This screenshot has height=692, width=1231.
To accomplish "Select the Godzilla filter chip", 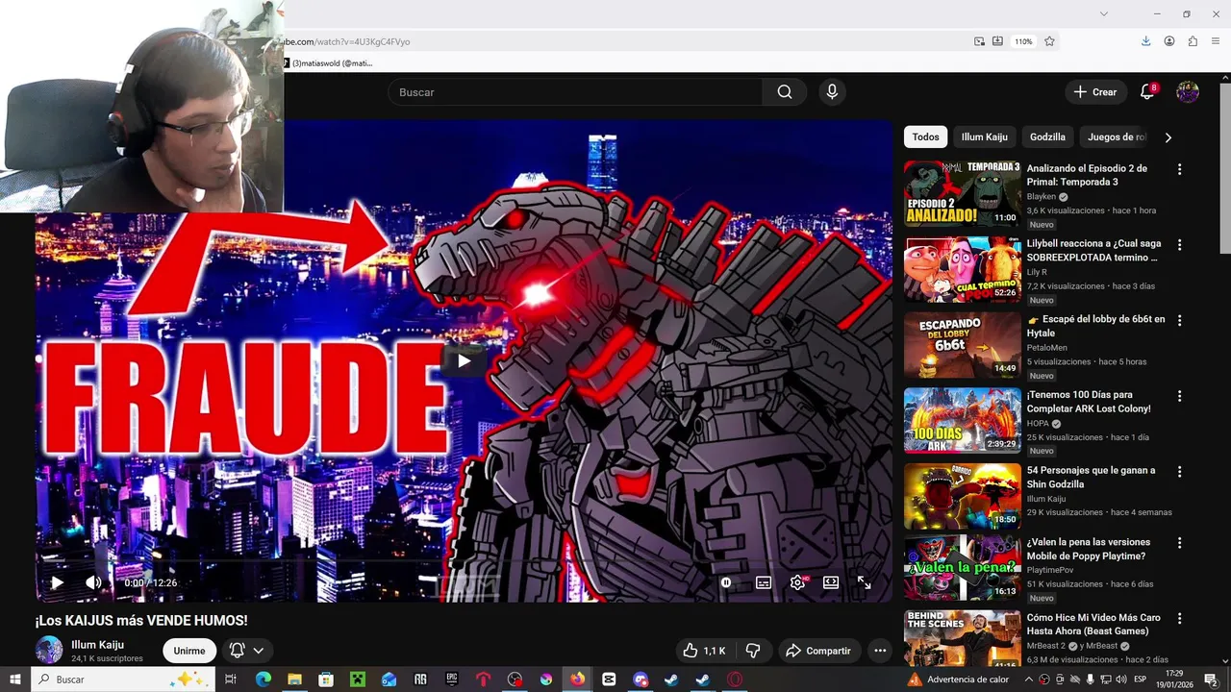I will coord(1047,137).
